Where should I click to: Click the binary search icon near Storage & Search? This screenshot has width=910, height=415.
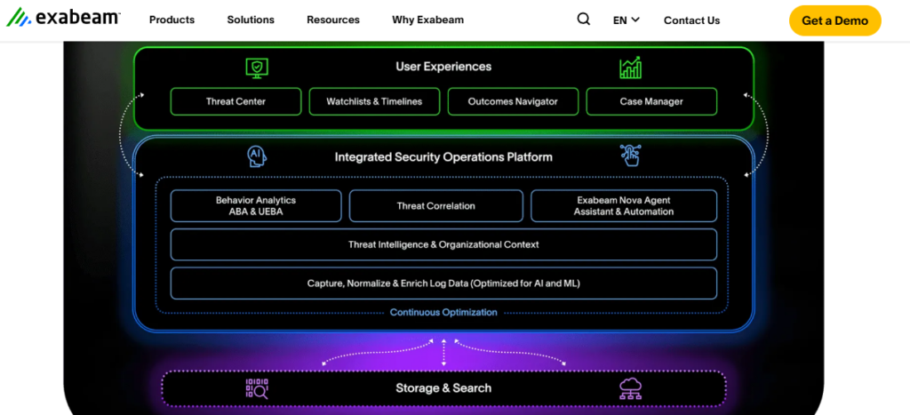[x=257, y=388]
